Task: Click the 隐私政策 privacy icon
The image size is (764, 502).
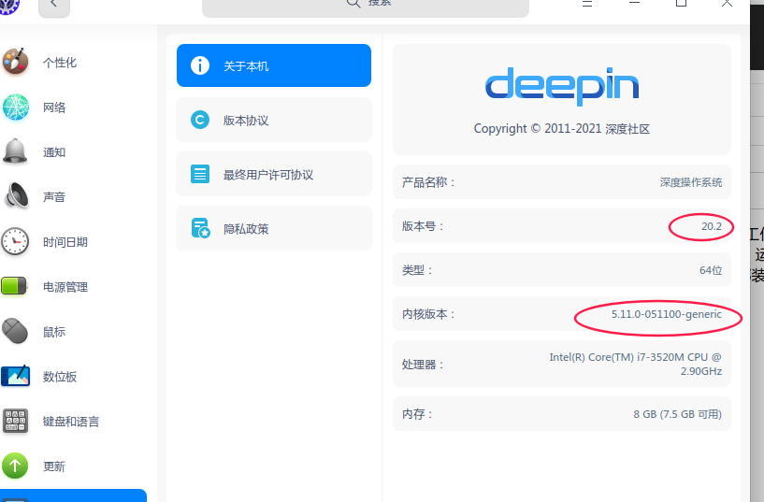Action: point(200,228)
